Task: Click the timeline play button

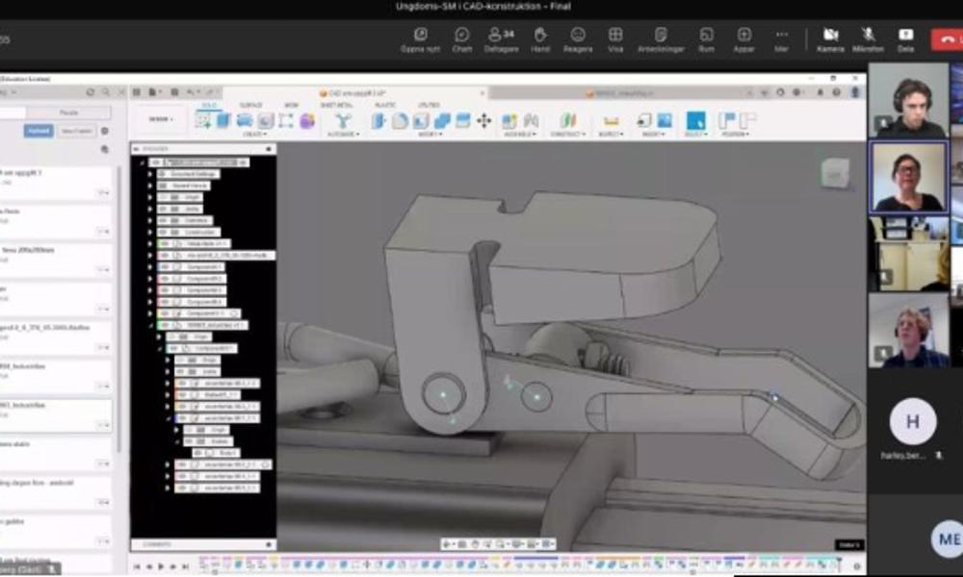Action: 161,566
